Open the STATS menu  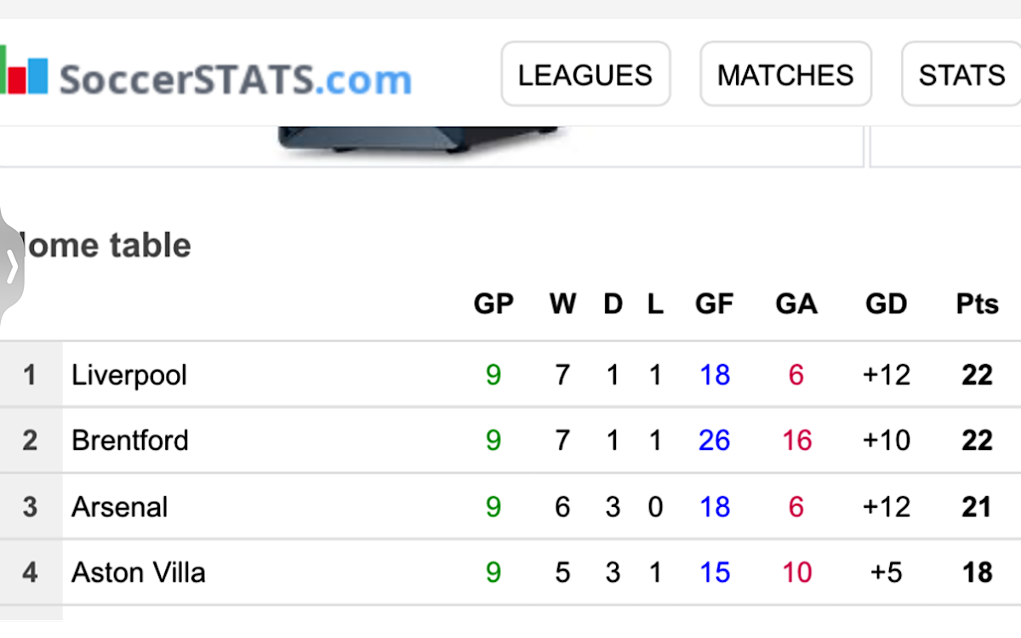tap(961, 75)
